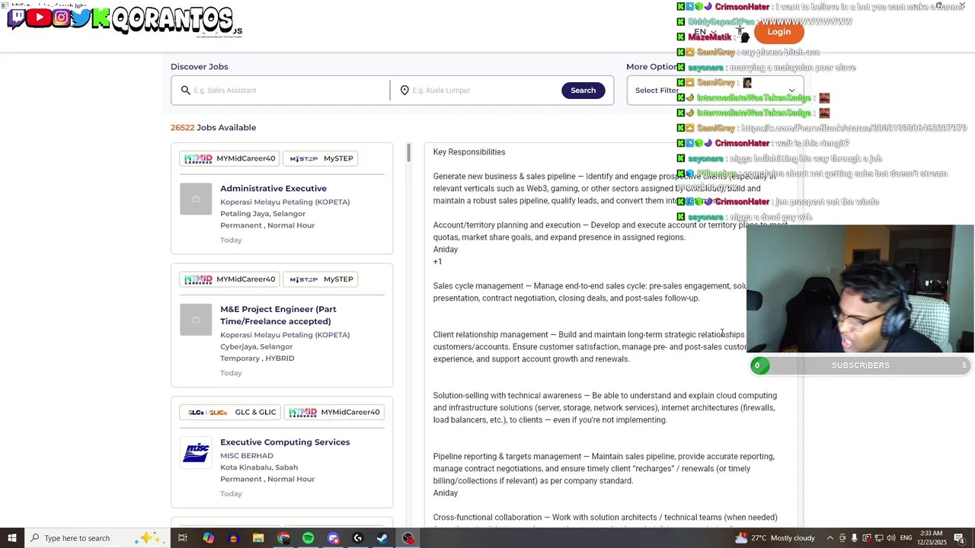This screenshot has width=975, height=548.
Task: Open File Explorer from the taskbar
Action: [x=258, y=538]
